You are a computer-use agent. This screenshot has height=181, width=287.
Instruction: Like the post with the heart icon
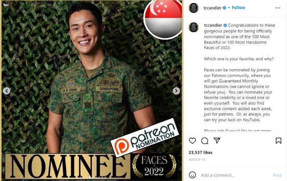(192, 141)
